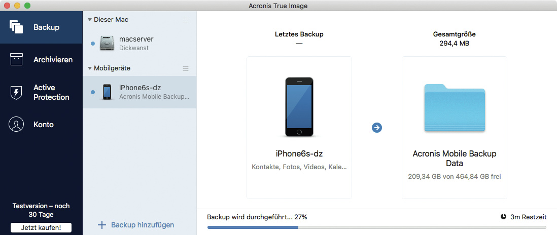Click the large iPhone source image
Screen dimensions: 557x235
(x=299, y=107)
